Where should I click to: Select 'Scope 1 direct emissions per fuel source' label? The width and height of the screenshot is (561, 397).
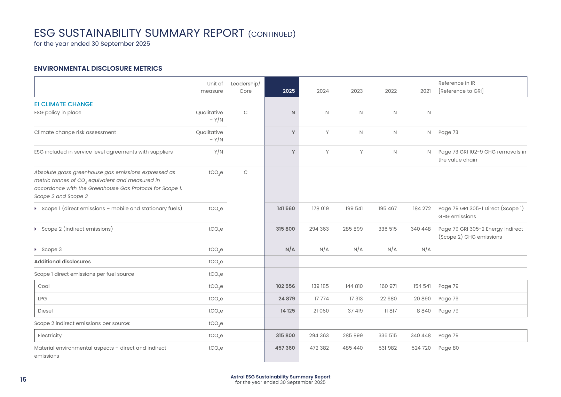pyautogui.click(x=84, y=274)
